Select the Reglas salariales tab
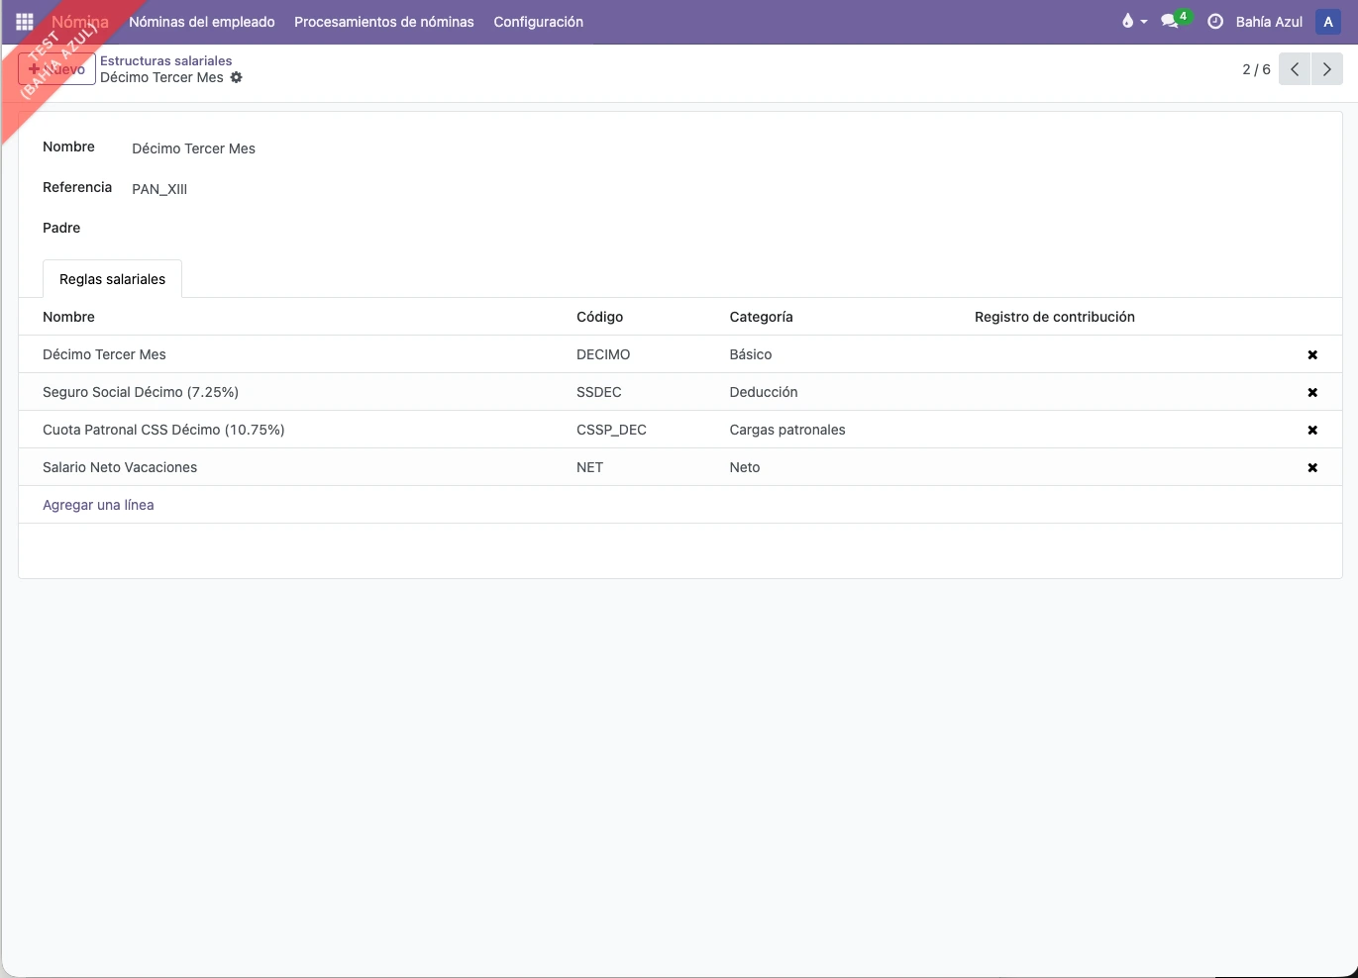Screen dimensions: 1358x978 [112, 279]
